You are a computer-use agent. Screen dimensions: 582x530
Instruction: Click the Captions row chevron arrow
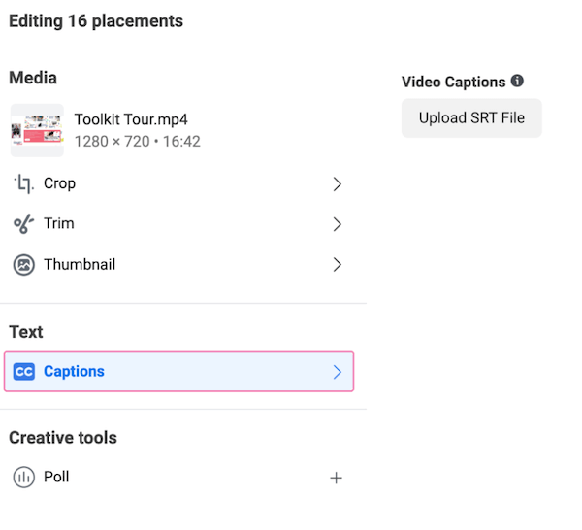337,372
